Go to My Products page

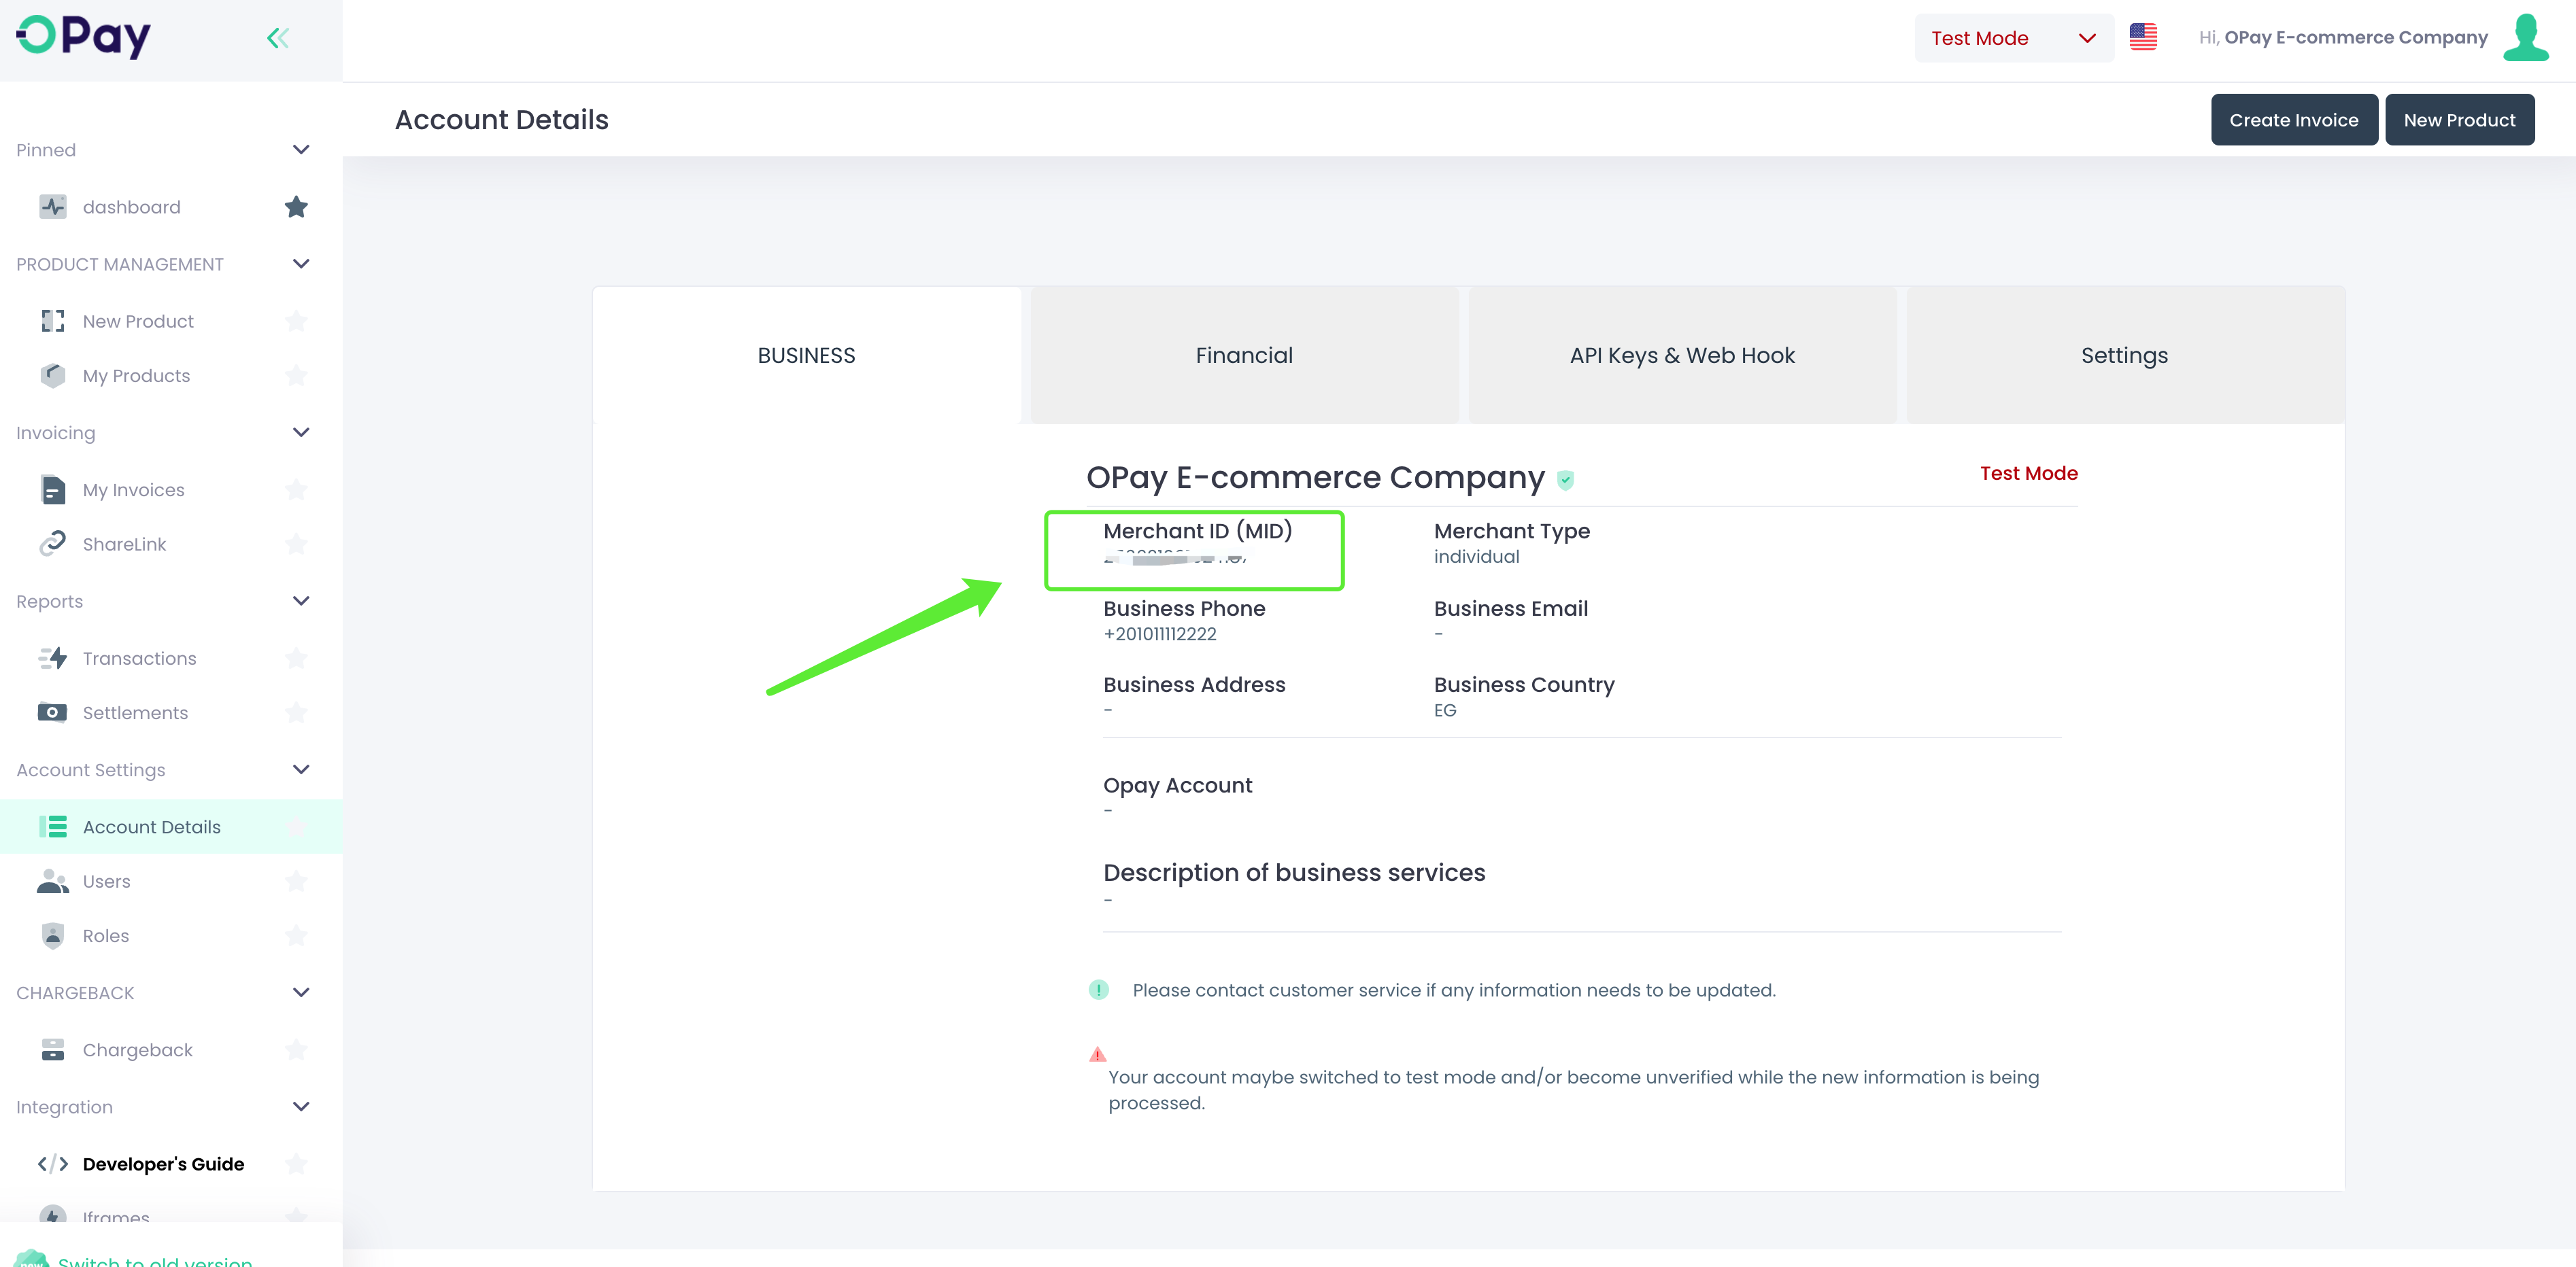[x=136, y=376]
